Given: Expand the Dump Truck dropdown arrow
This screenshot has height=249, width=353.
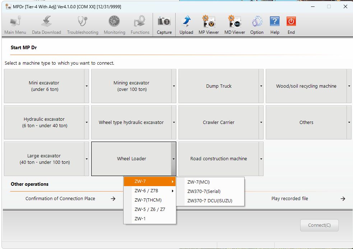Looking at the screenshot, I should pos(261,86).
